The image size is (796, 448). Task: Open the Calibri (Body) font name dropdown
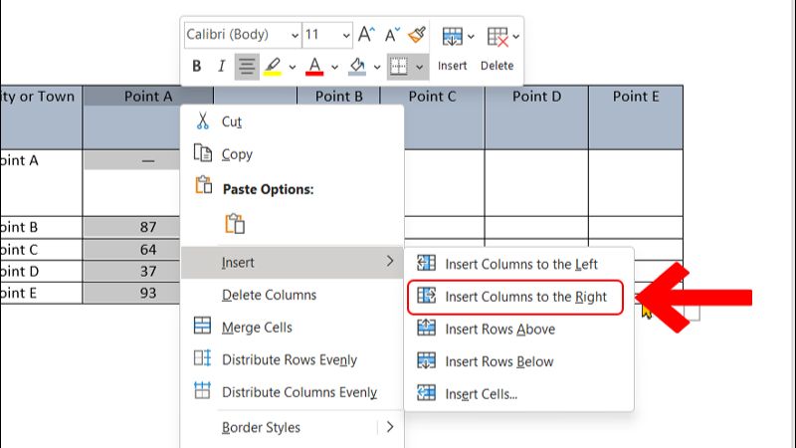(242, 35)
